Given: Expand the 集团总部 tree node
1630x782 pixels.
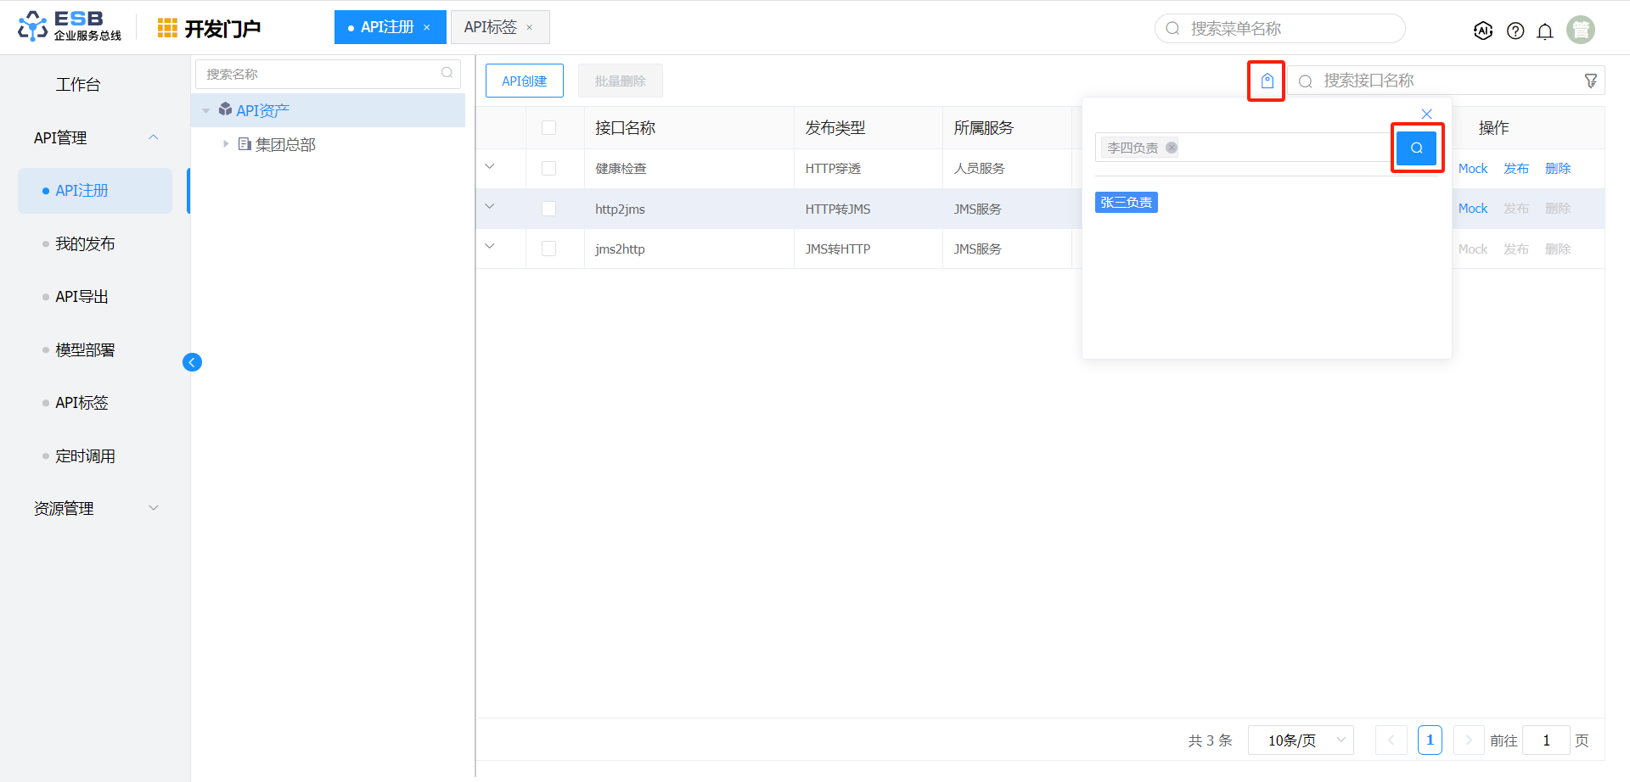Looking at the screenshot, I should [x=226, y=144].
